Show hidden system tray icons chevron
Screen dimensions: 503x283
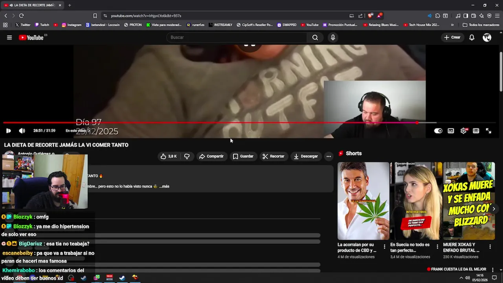click(461, 278)
